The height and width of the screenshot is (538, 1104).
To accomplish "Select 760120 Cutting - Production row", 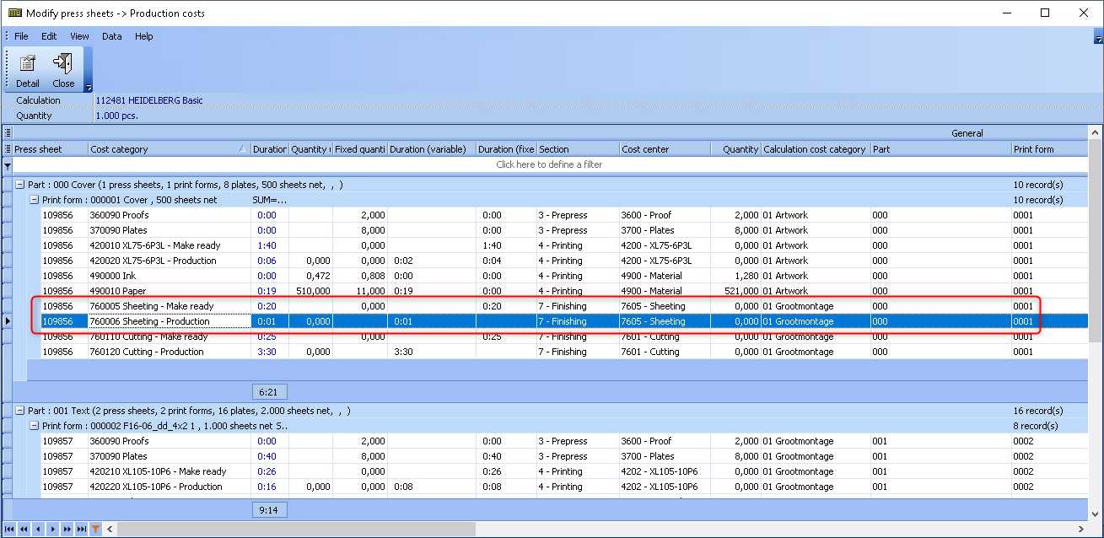I will point(563,352).
